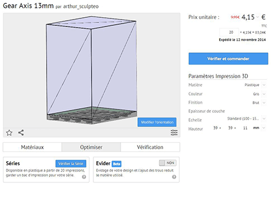Click the Epaisseur de couche label
The image size is (271, 217).
click(206, 111)
